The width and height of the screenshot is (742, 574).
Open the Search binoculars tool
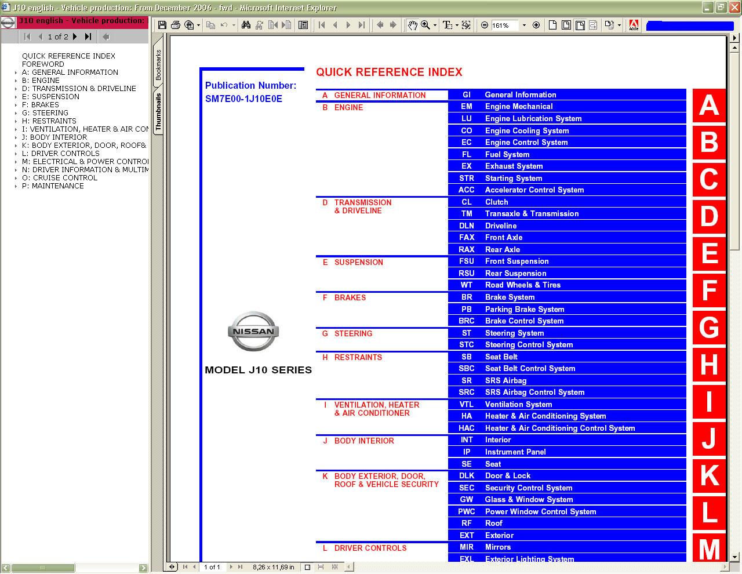(246, 25)
